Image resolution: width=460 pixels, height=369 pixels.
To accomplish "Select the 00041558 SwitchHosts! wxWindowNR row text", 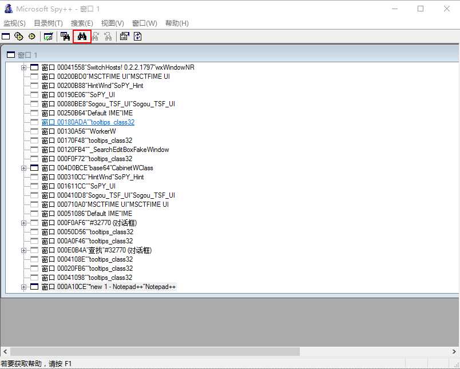I will click(118, 67).
